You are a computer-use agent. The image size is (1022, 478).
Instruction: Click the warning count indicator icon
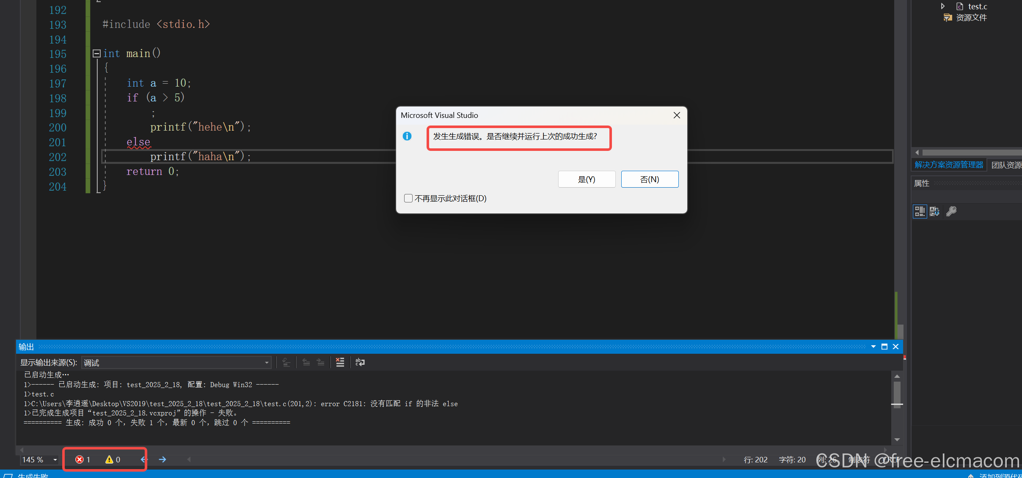(109, 459)
